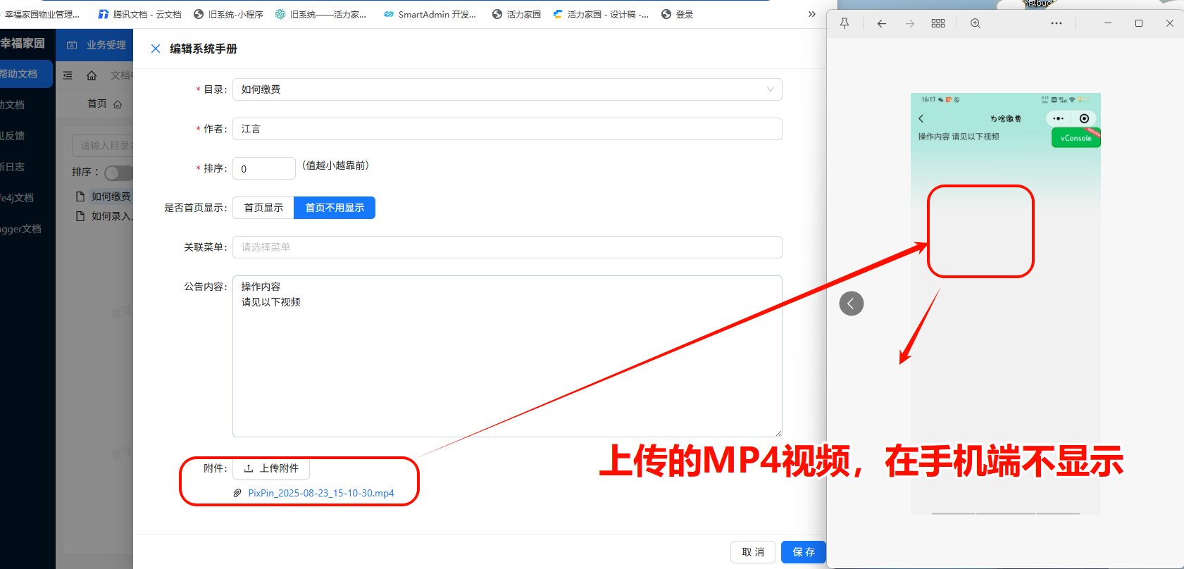
Task: Click the upload icon in 上传附件
Action: click(x=249, y=468)
